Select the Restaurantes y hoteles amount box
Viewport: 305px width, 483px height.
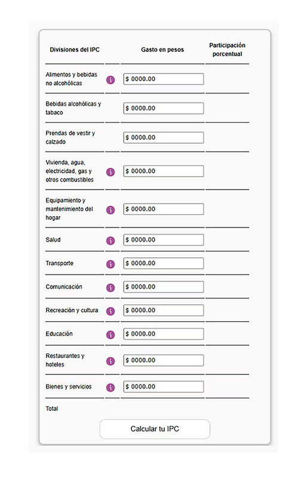pos(164,360)
